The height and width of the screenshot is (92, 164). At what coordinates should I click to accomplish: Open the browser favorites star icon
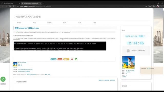(150, 6)
